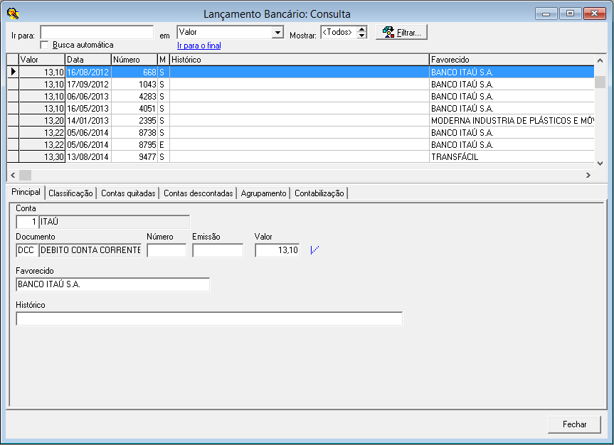Click the Filtrar button with funnel icon
Image resolution: width=614 pixels, height=445 pixels.
click(x=401, y=32)
